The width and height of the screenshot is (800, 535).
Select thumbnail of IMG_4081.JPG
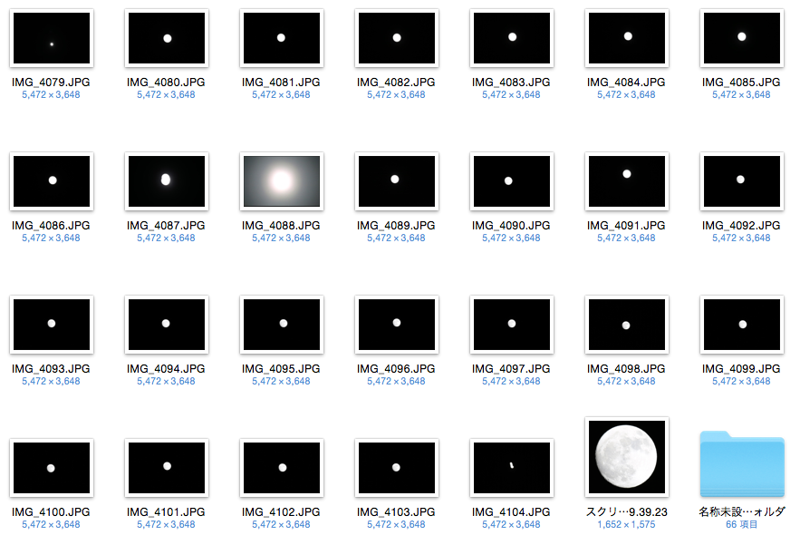tap(282, 38)
